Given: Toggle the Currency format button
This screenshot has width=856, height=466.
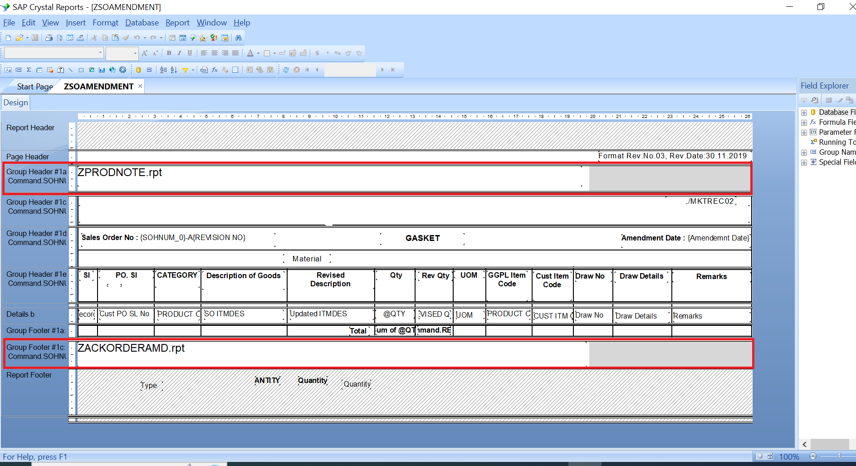Looking at the screenshot, I should tap(317, 53).
